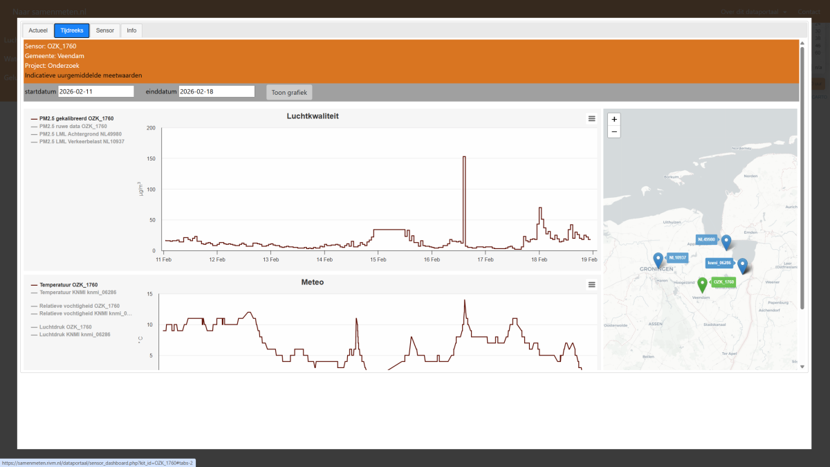Switch to the Actueel tab
Screen dimensions: 830x467
point(38,30)
